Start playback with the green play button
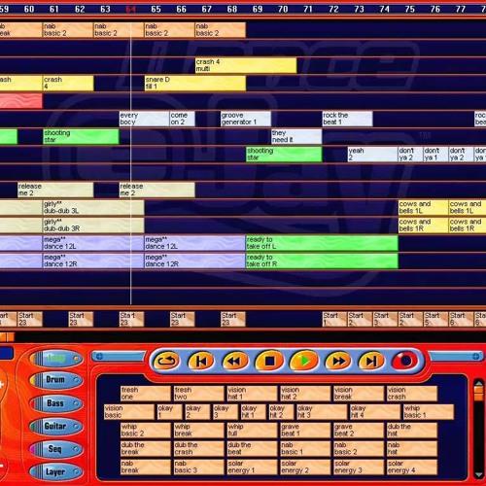486x486 pixels. tap(303, 361)
